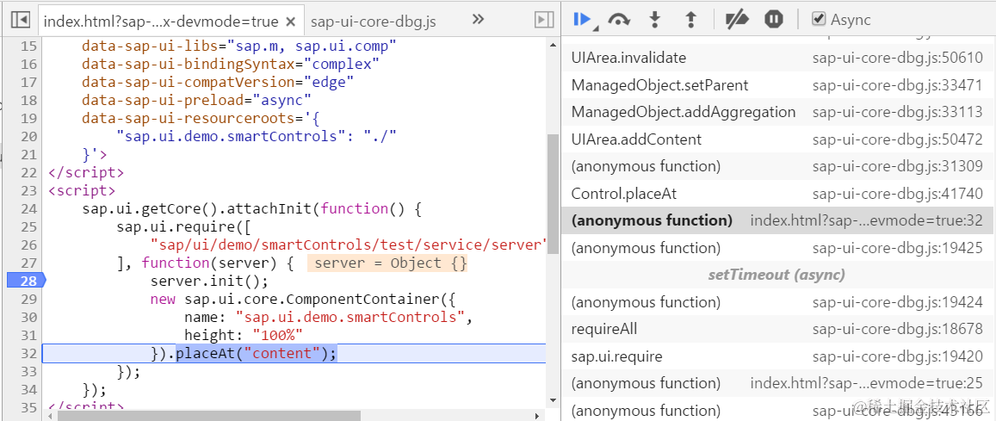Screen dimensions: 996x421
Task: Set breakpoint on line number 24
Action: click(x=29, y=209)
